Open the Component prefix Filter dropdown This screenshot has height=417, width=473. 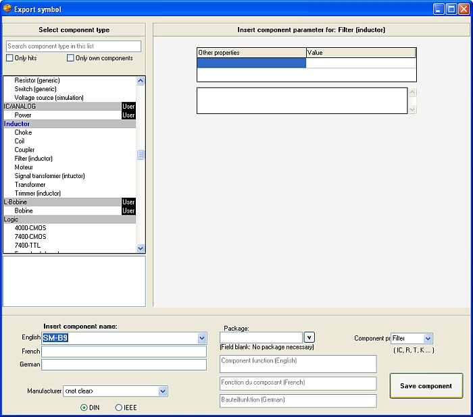pos(428,338)
